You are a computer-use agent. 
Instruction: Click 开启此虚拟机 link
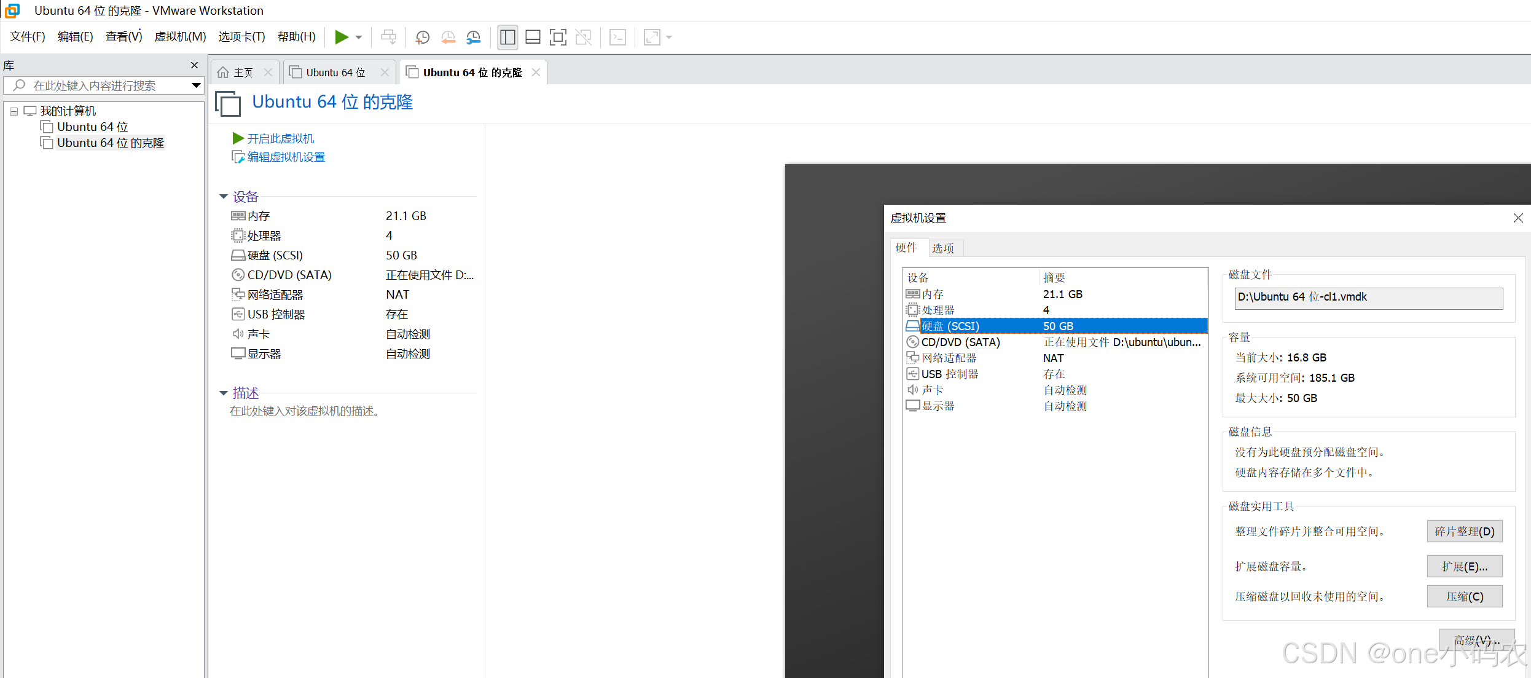coord(280,139)
